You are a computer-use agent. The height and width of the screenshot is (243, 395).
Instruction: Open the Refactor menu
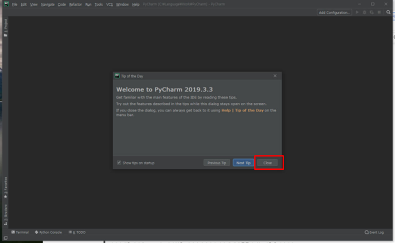[75, 4]
